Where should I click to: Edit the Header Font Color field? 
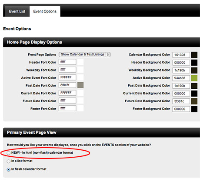(x=67, y=62)
